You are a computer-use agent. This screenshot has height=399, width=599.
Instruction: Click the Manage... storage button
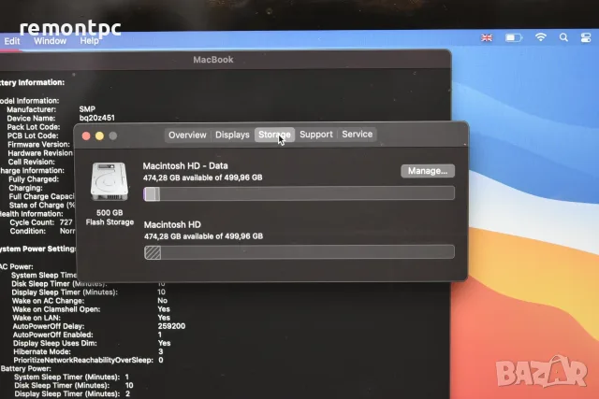pyautogui.click(x=428, y=171)
